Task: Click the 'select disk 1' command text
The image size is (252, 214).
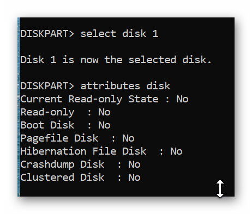Action: point(119,34)
